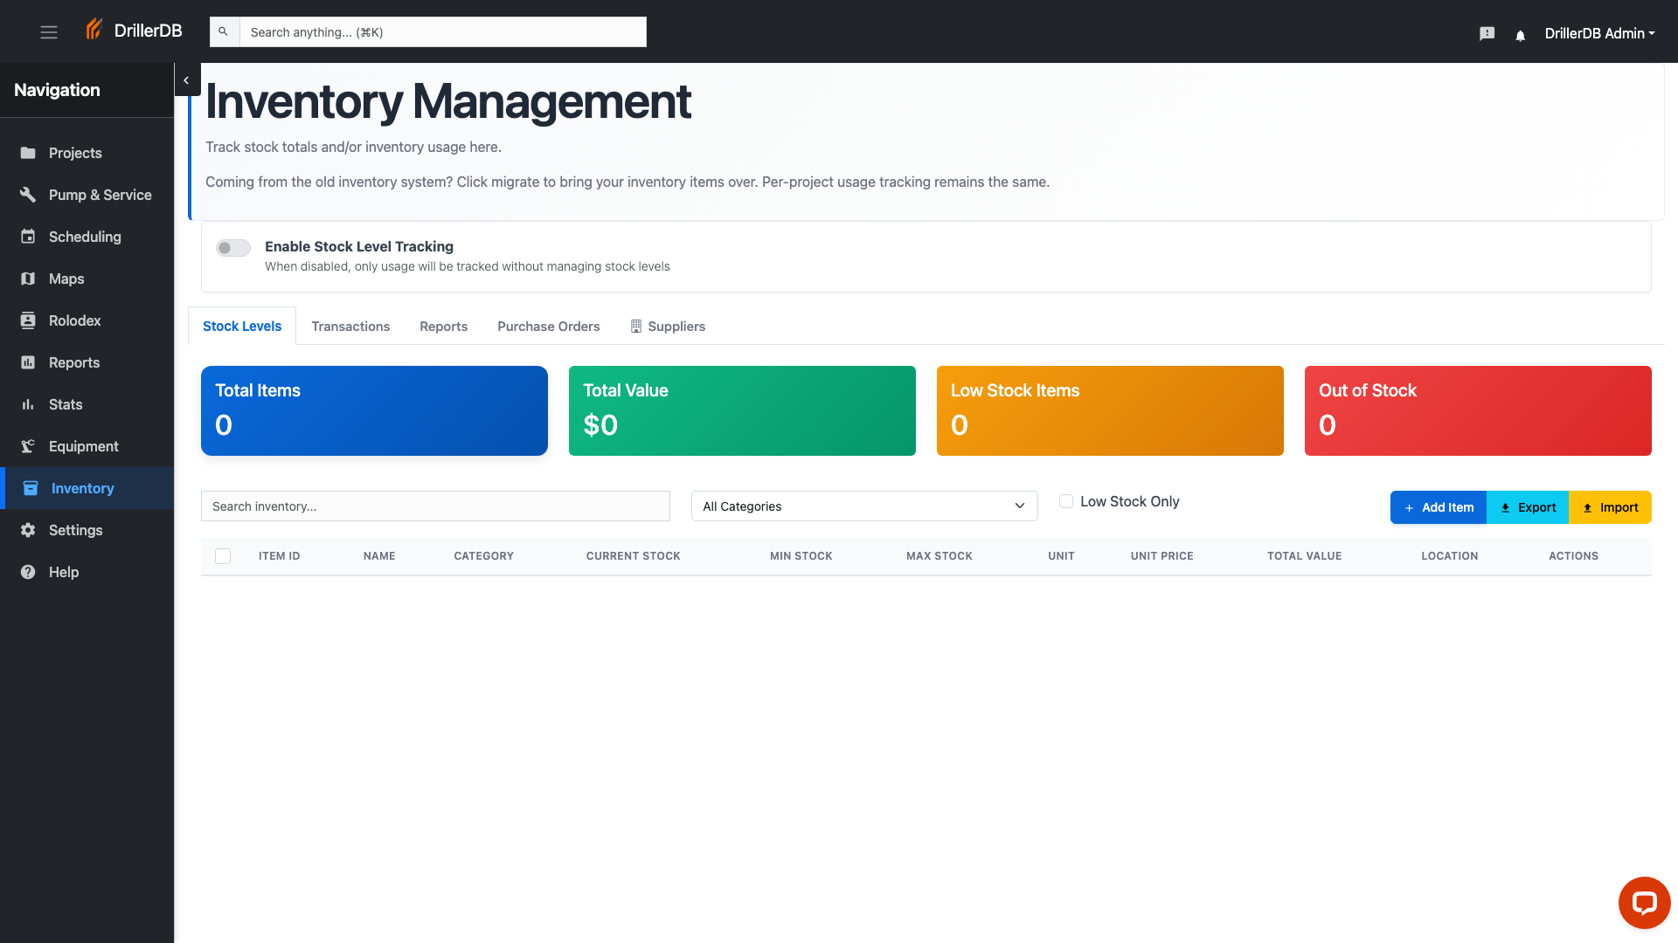Click the notifications bell icon
The image size is (1678, 943).
tap(1521, 35)
